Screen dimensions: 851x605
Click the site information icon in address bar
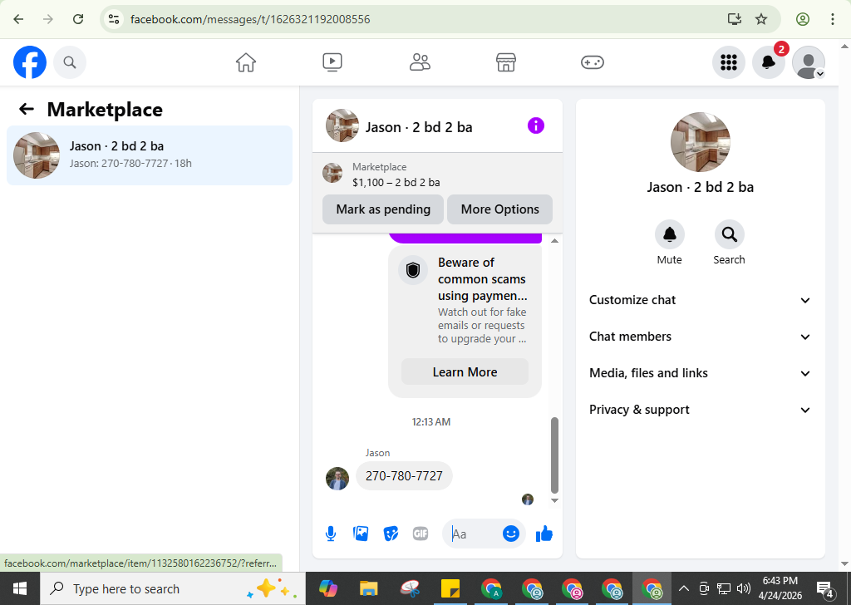tap(114, 19)
